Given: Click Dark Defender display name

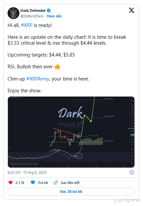Looking at the screenshot, I should pyautogui.click(x=33, y=11).
